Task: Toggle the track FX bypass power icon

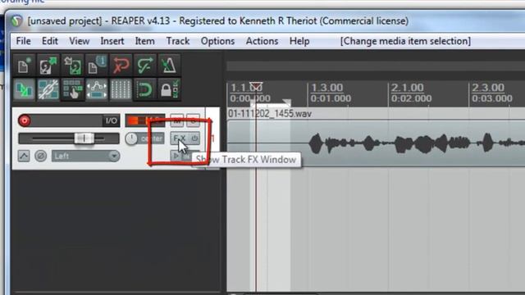Action: [194, 138]
